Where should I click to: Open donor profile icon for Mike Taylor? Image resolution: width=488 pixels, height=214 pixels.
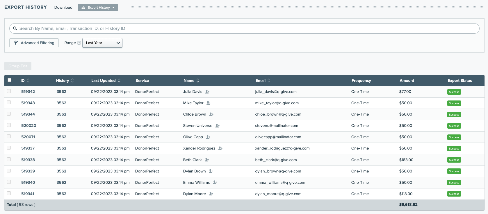(x=209, y=103)
